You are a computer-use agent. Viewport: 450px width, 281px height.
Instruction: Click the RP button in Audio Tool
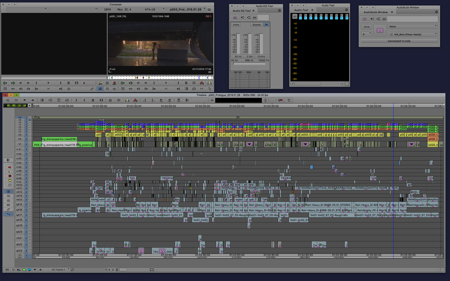pyautogui.click(x=295, y=17)
